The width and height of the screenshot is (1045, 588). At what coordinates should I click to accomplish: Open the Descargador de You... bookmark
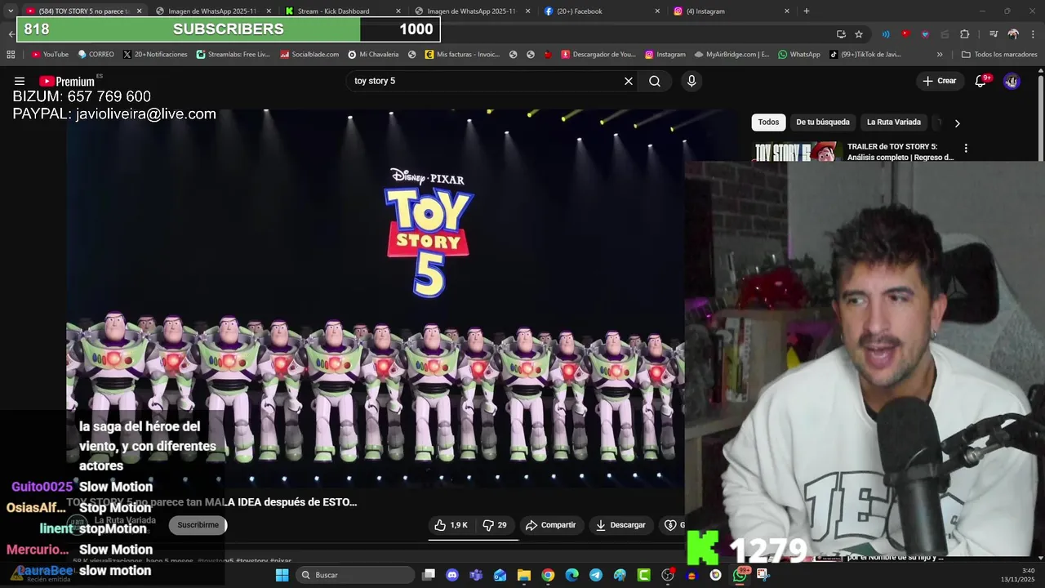click(598, 55)
